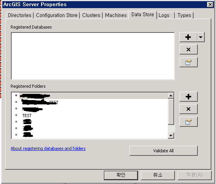Select the redacted folder ending in TEST
The image size is (216, 184).
40,102
